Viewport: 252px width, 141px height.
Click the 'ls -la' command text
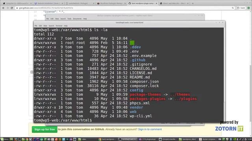[101, 30]
